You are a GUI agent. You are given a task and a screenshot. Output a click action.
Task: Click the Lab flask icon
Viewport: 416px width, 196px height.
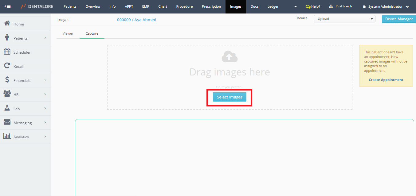coord(7,108)
